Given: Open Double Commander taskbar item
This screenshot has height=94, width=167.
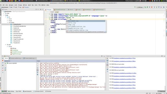Looking at the screenshot, I should (28, 1).
